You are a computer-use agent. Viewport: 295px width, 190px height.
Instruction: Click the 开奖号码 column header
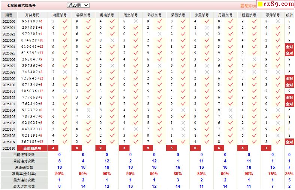32,15
